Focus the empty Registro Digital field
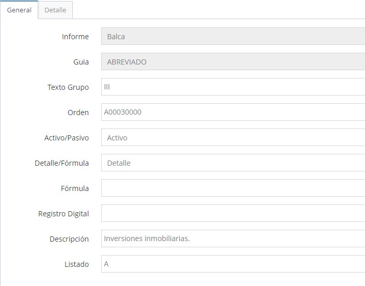365x286 pixels. (x=232, y=214)
